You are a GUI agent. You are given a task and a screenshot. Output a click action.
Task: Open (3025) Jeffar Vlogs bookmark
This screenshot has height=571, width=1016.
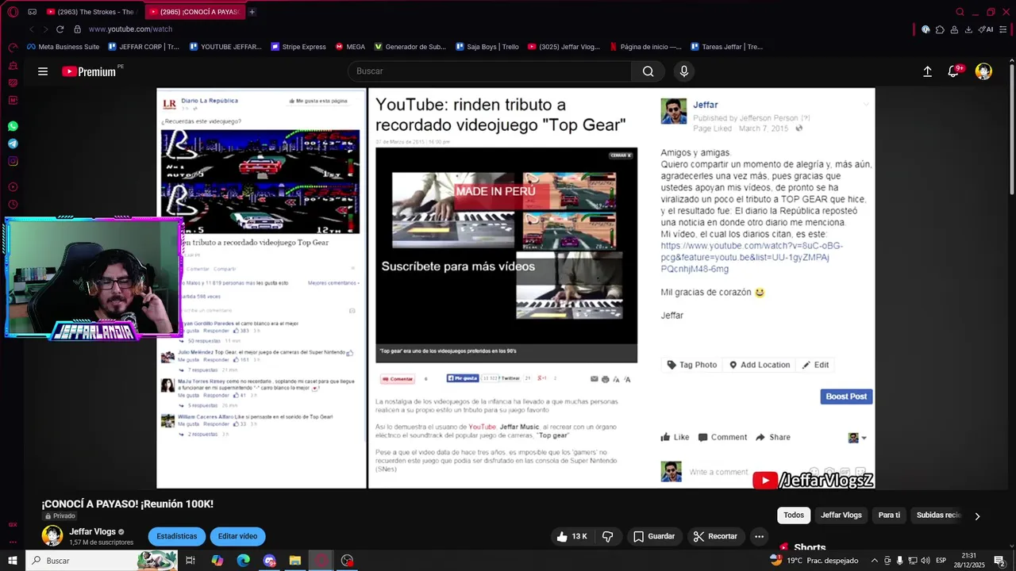point(564,47)
